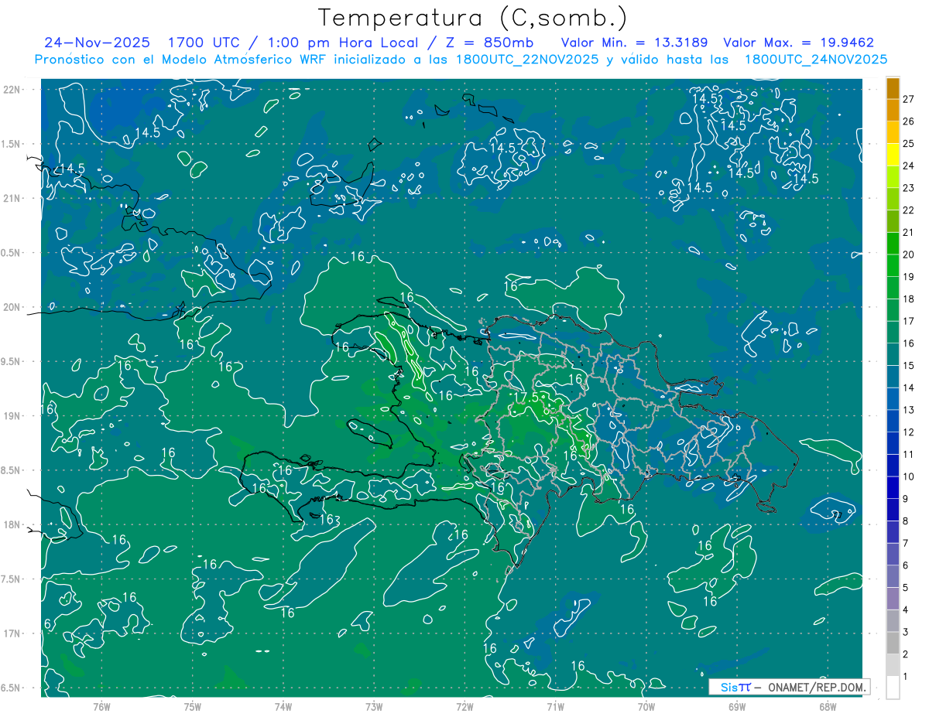This screenshot has height=717, width=929.
Task: Click the '21N' latitude axis label
Action: [x=12, y=198]
